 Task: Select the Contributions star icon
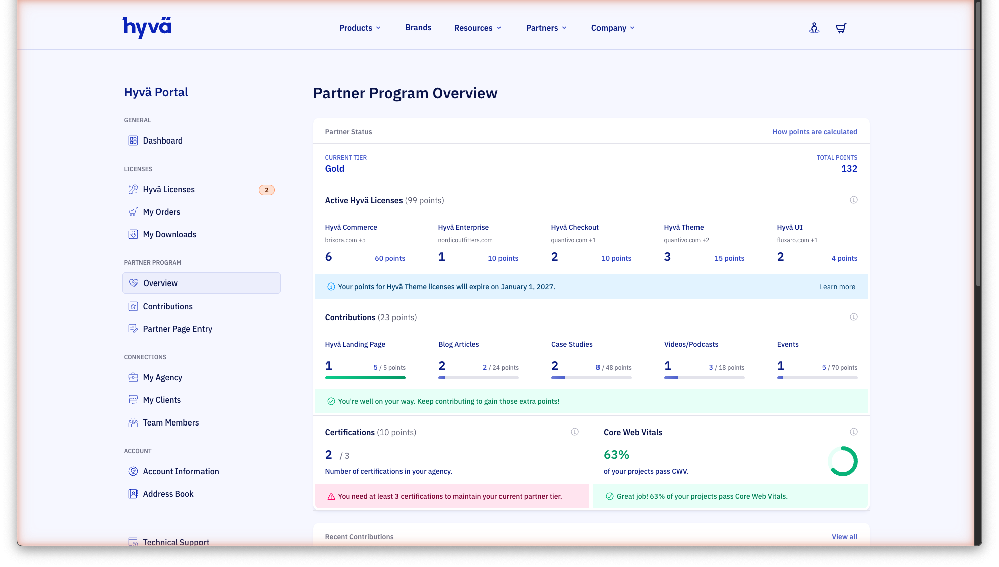[x=133, y=306]
